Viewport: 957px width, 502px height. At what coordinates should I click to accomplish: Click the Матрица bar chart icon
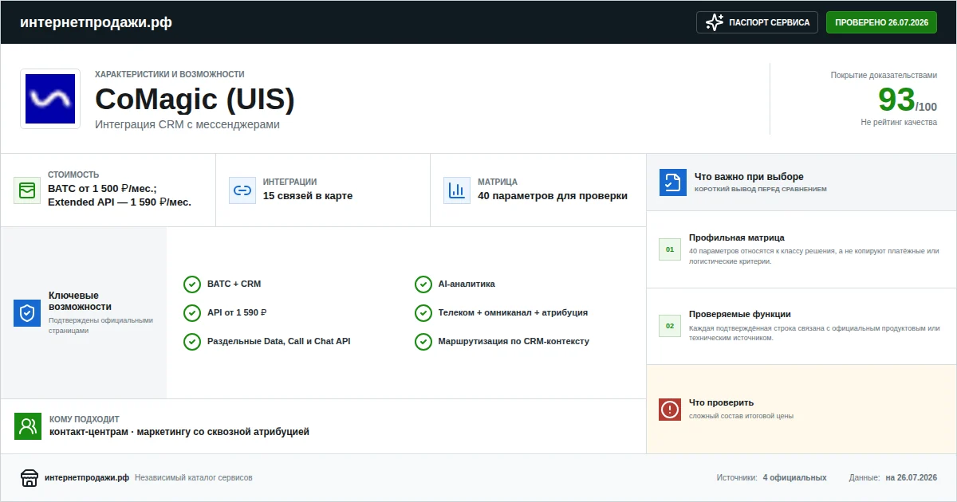[x=457, y=190]
